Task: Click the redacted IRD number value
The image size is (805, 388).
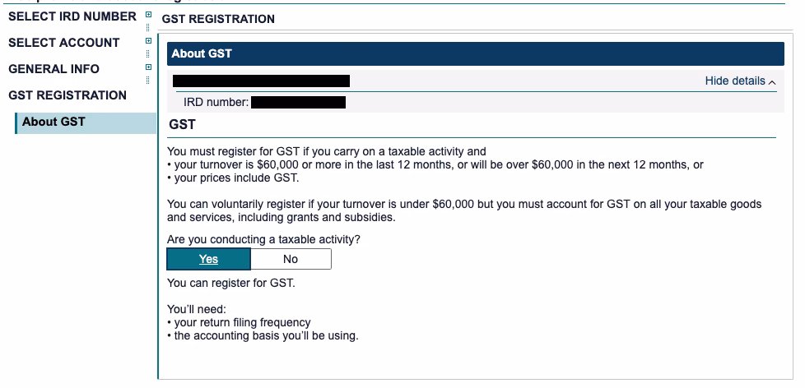Action: coord(298,103)
